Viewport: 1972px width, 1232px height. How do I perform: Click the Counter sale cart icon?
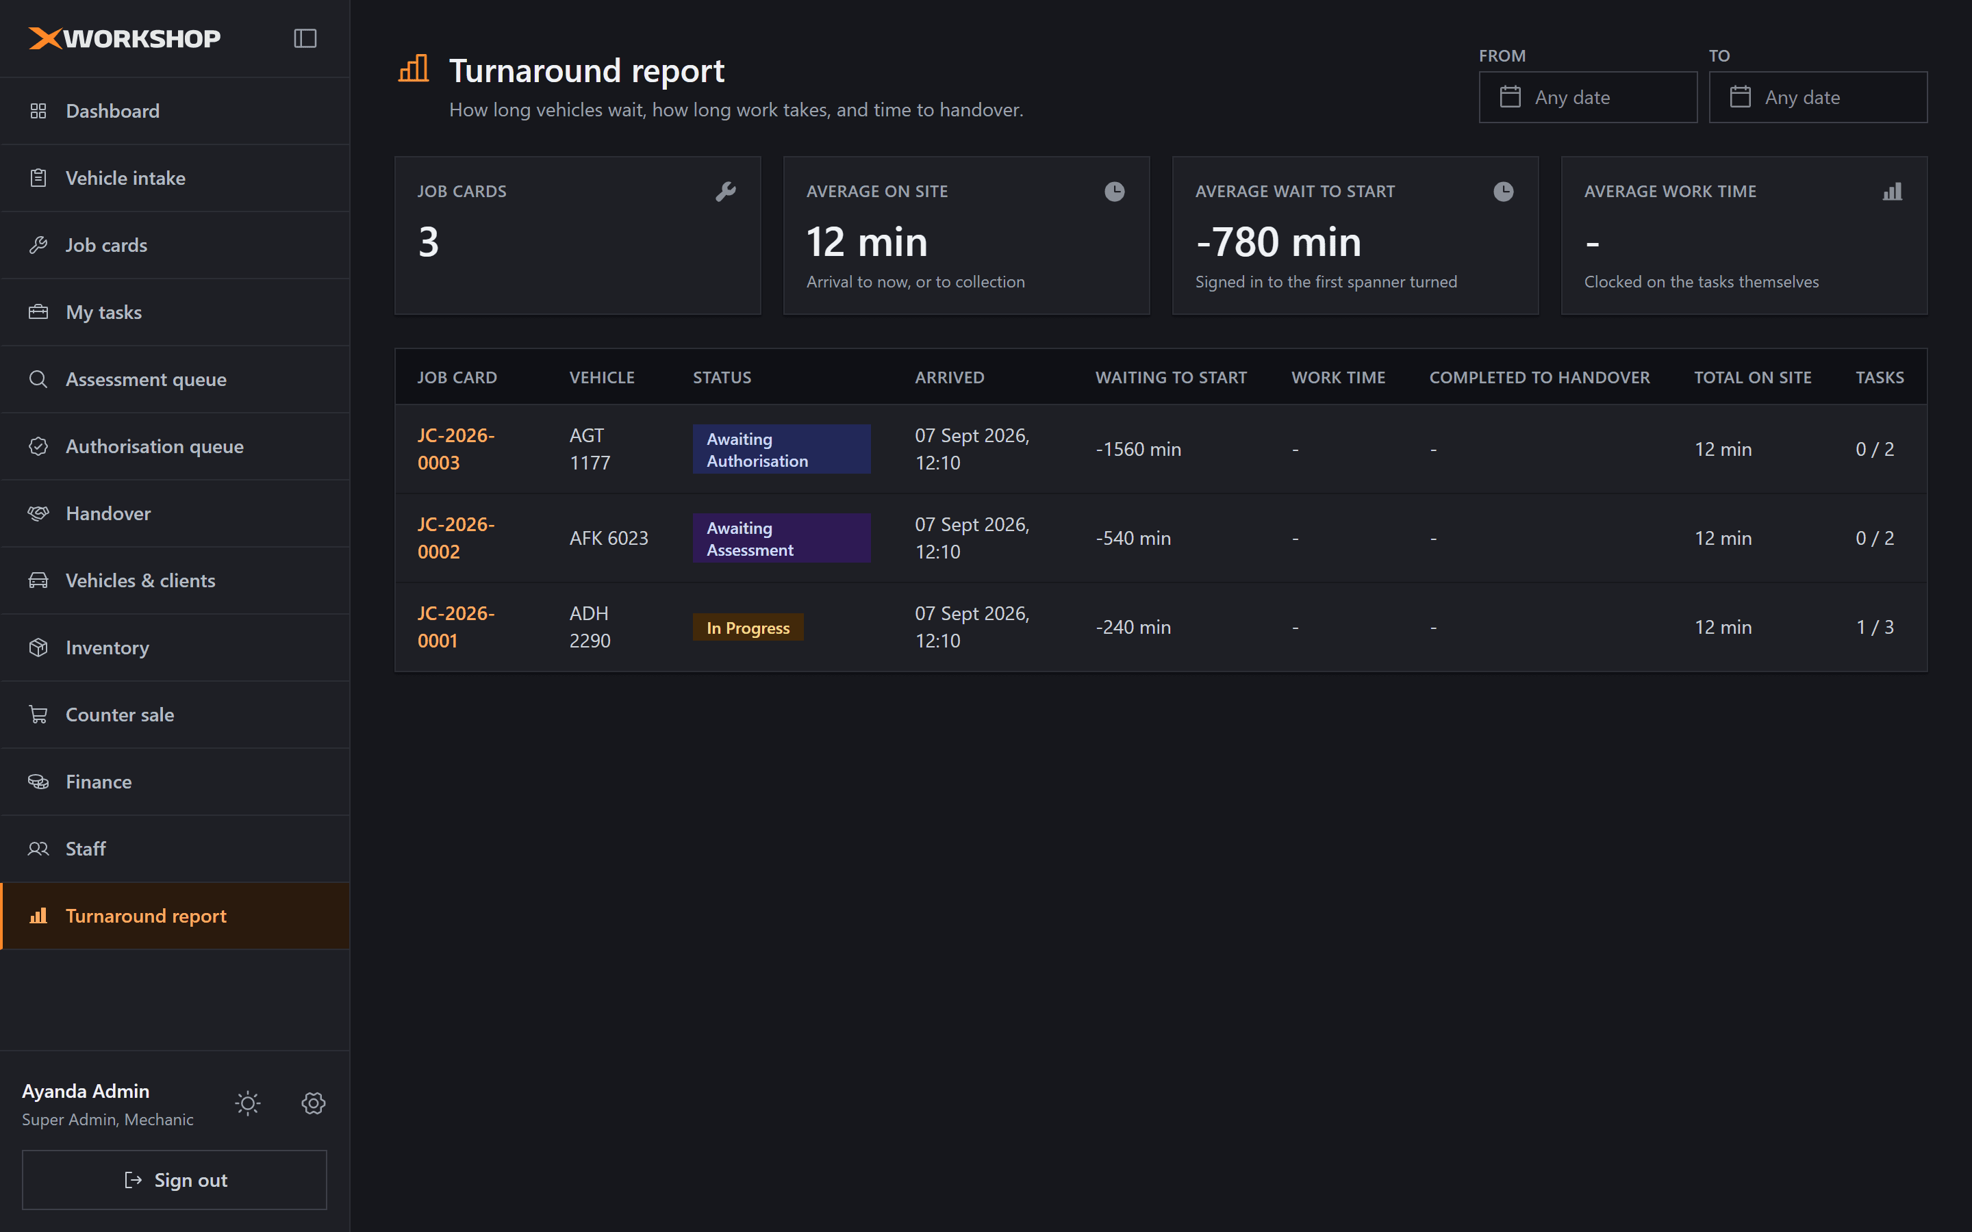click(x=38, y=715)
